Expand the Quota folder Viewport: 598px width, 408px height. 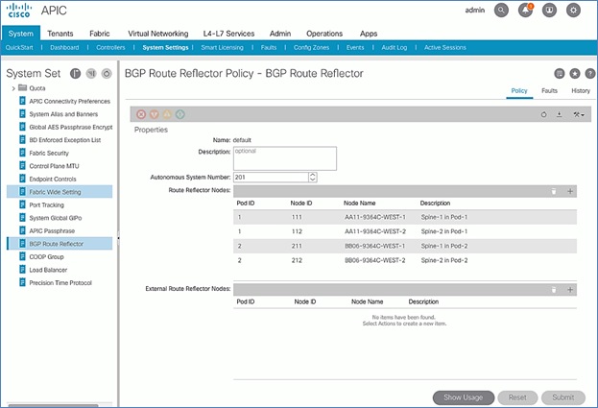pyautogui.click(x=13, y=88)
